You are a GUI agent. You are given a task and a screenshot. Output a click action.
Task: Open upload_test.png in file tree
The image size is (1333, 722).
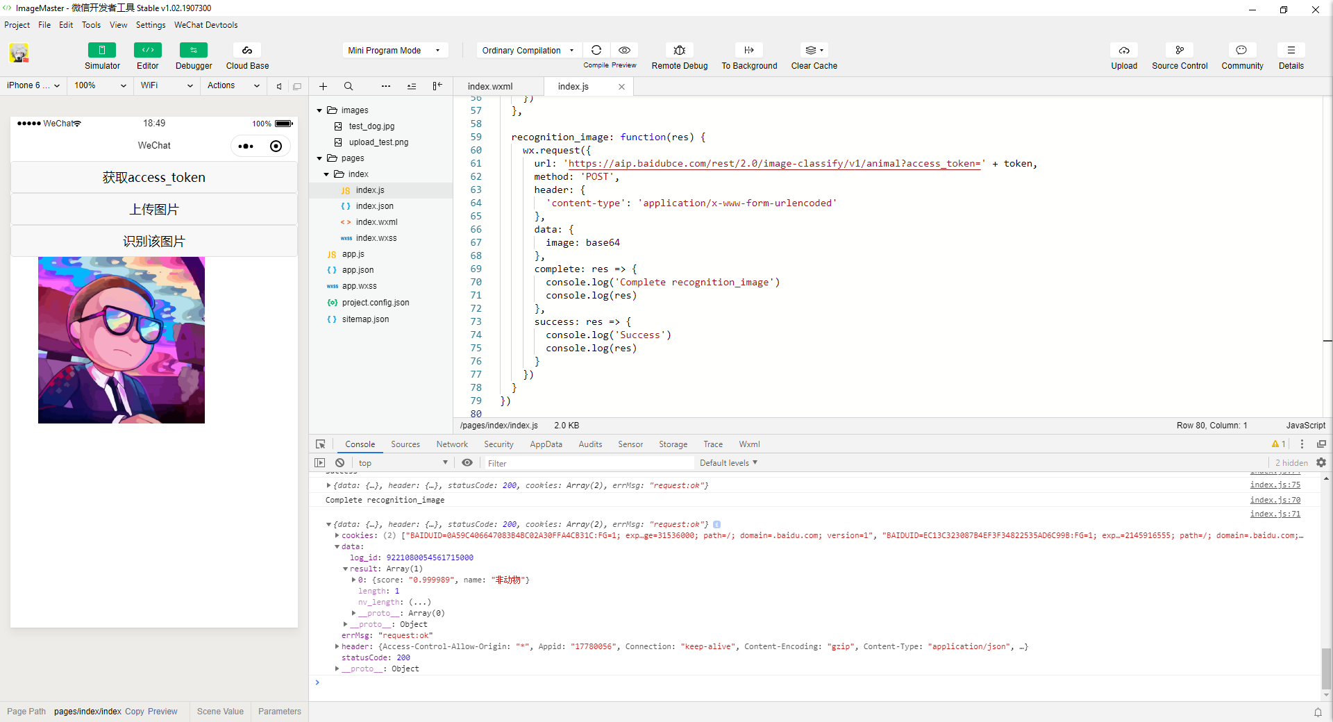coord(378,142)
